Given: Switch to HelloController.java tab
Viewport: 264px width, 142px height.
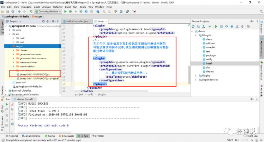Looking at the screenshot, I should tap(77, 21).
